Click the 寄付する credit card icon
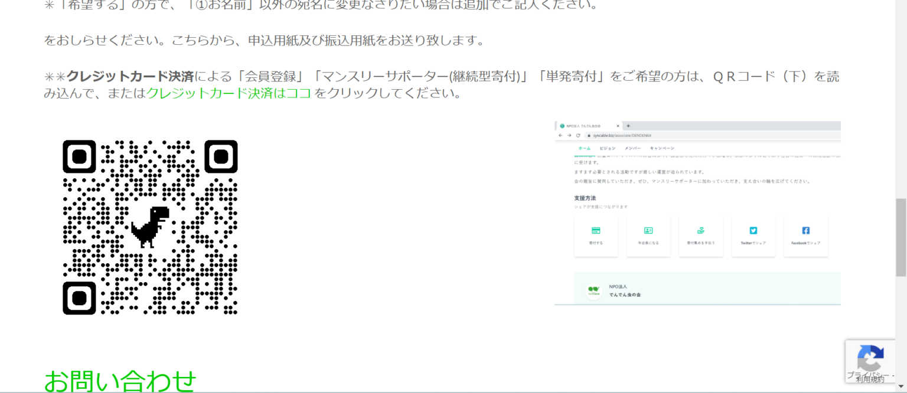The height and width of the screenshot is (393, 907). pyautogui.click(x=596, y=231)
